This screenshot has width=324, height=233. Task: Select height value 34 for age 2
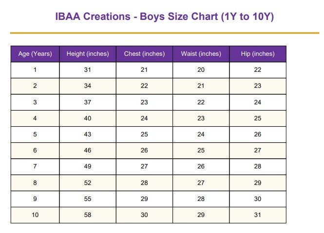tap(88, 86)
